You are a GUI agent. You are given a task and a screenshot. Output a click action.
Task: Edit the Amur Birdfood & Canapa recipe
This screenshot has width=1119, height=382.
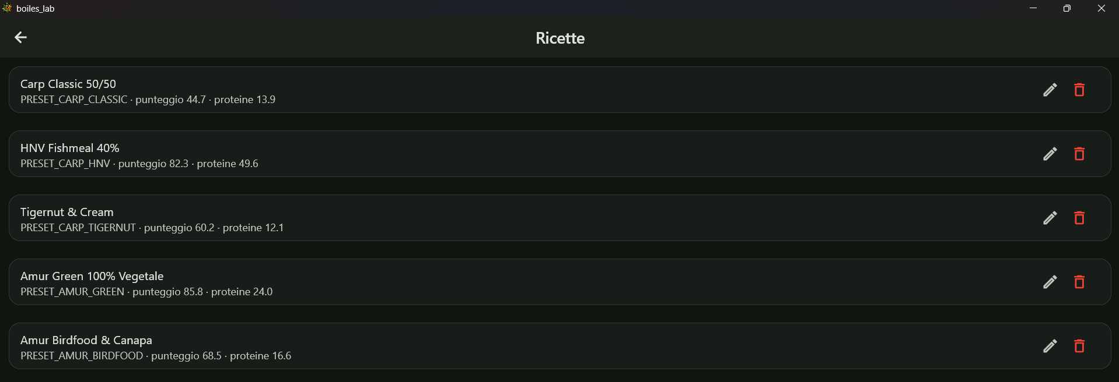[x=1050, y=346]
